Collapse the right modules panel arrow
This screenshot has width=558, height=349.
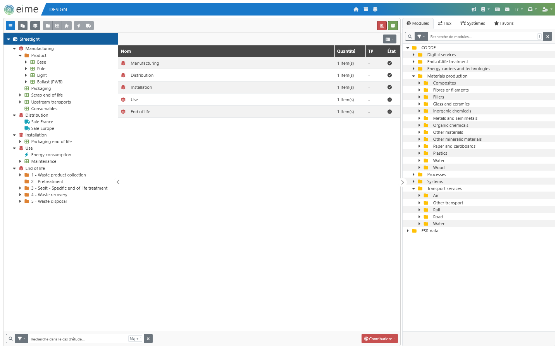402,182
